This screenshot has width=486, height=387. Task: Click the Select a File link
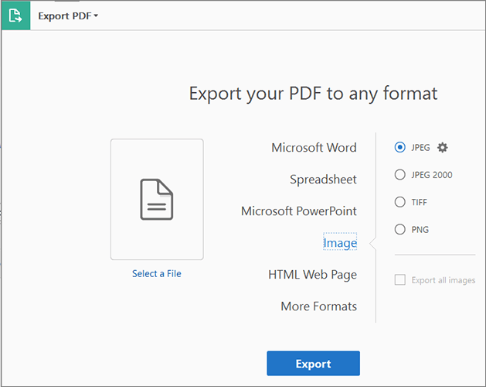click(x=157, y=273)
